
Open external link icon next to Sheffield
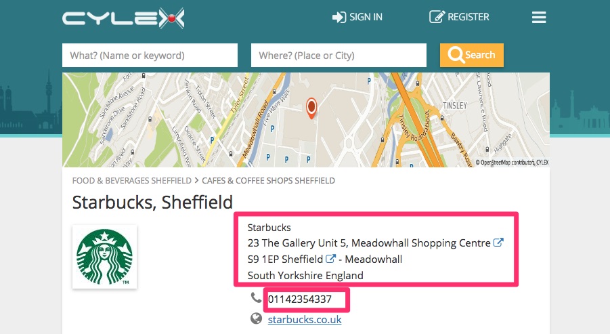330,259
